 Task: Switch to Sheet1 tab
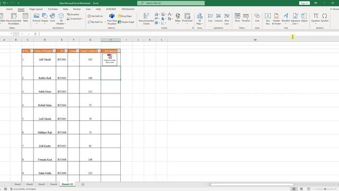[17, 184]
